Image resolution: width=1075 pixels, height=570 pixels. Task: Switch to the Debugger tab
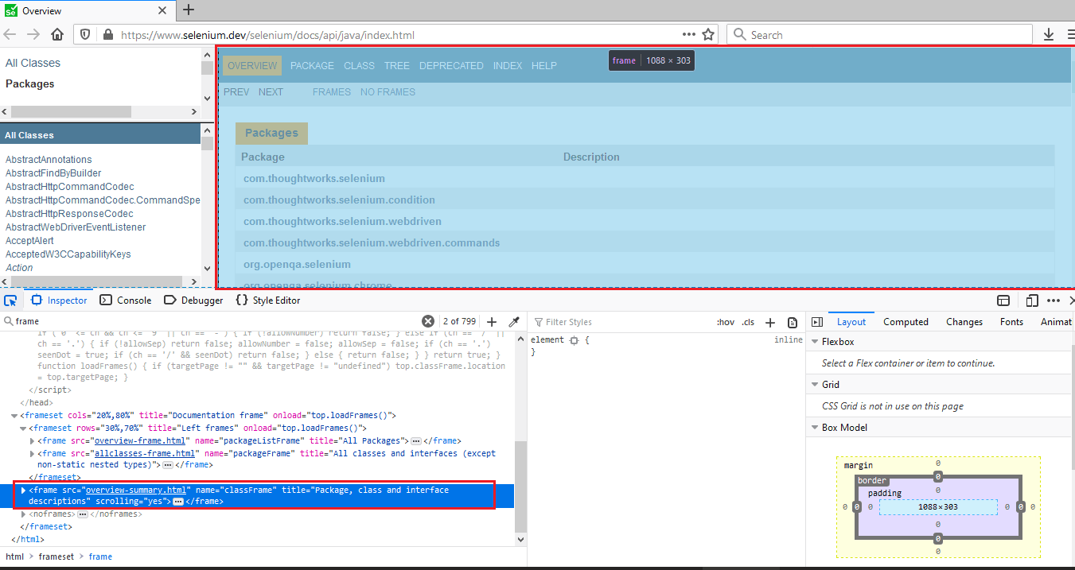(193, 300)
